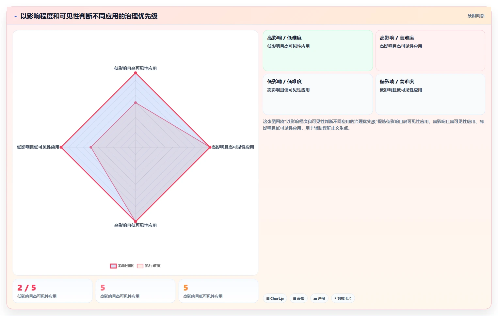Select the Chart.js tag pill

pos(275,298)
